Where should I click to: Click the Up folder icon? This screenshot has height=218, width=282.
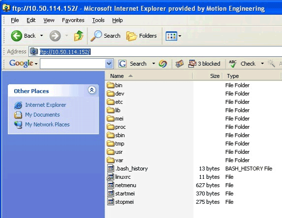(x=79, y=36)
